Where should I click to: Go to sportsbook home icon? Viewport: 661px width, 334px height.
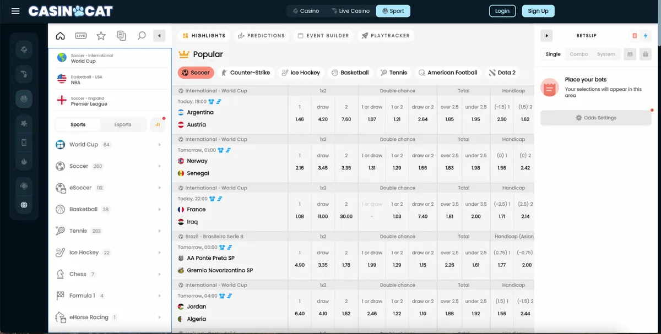(61, 36)
